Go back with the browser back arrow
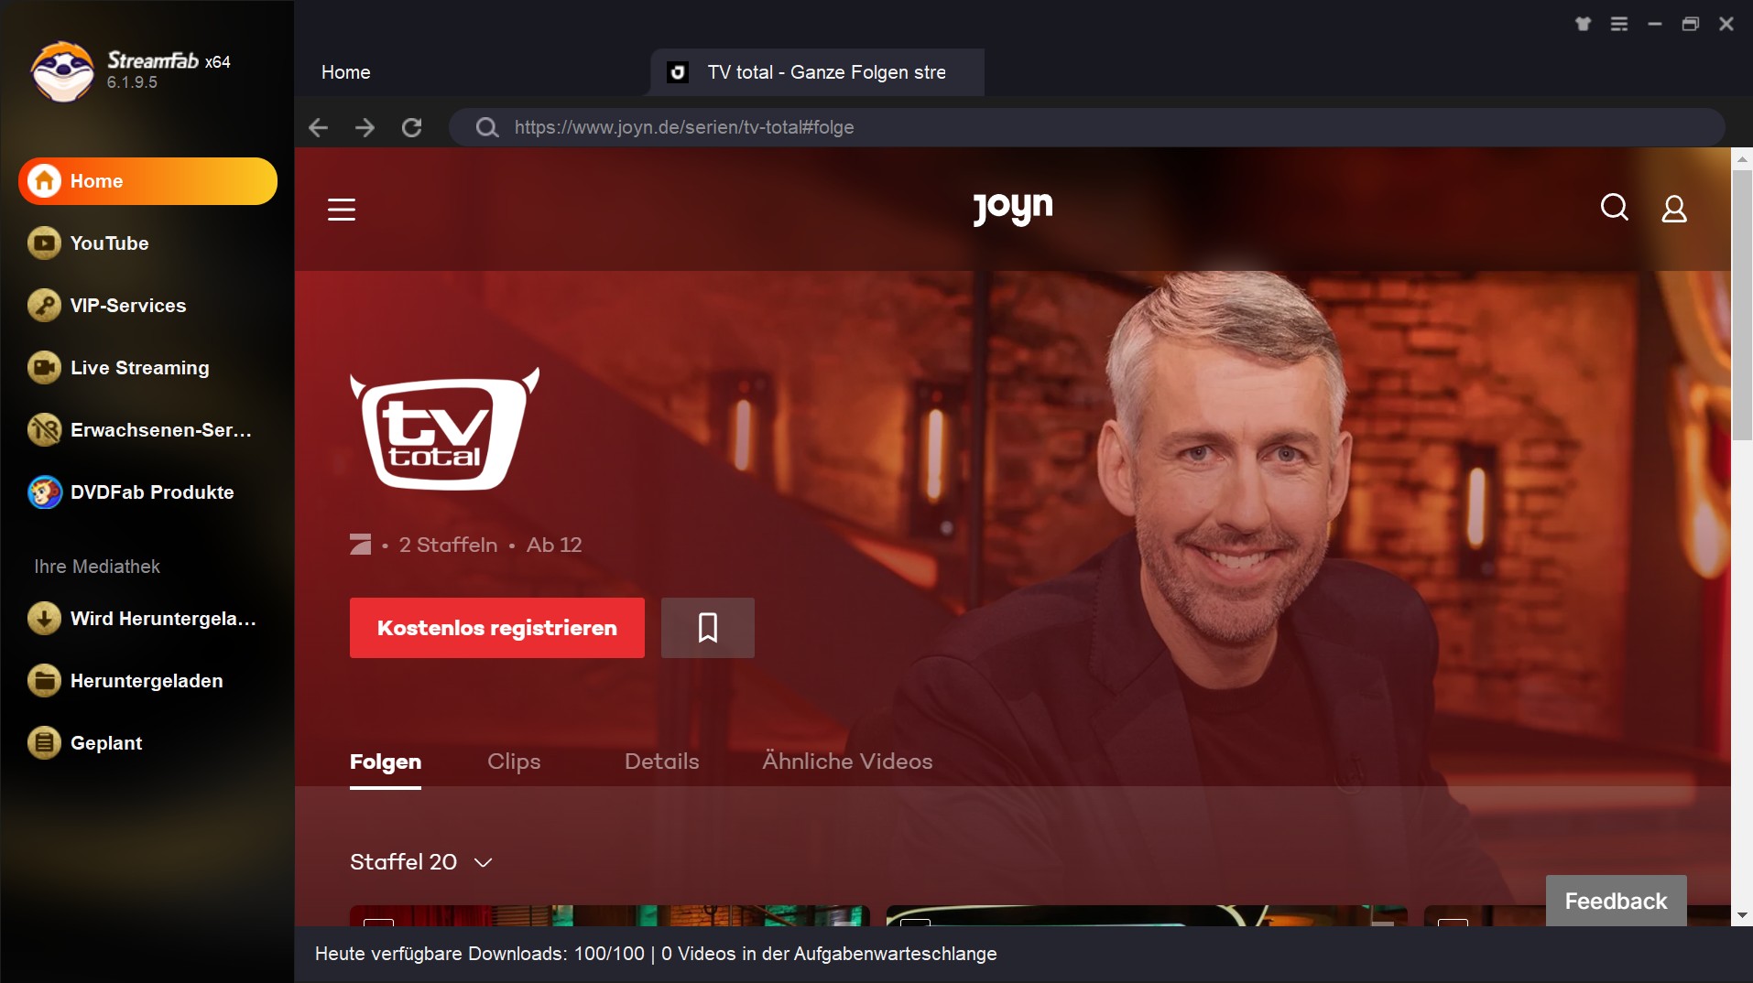 point(318,127)
